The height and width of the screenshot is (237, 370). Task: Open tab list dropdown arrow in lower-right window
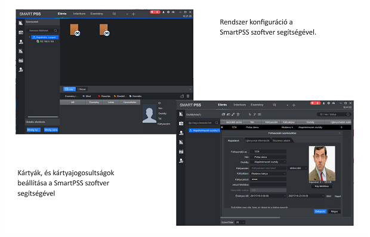pyautogui.click(x=288, y=105)
